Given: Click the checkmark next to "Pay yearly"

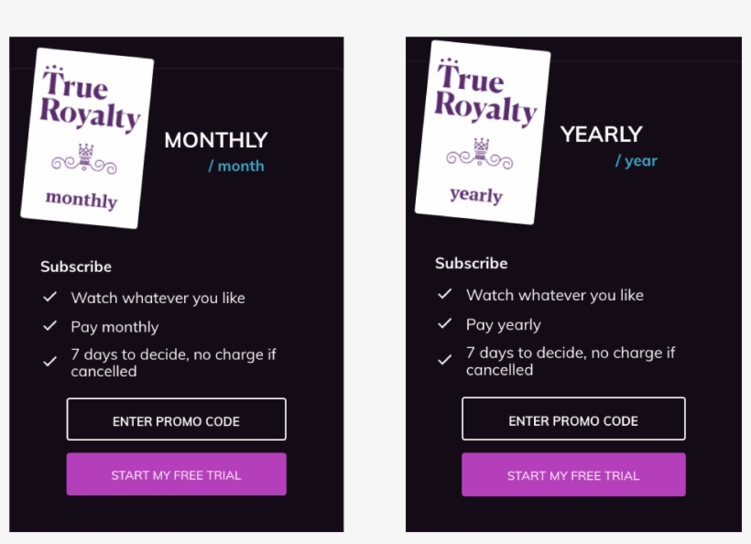Looking at the screenshot, I should (445, 324).
